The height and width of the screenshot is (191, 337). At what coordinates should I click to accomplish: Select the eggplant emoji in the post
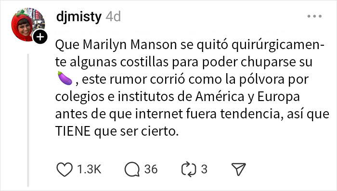click(65, 78)
